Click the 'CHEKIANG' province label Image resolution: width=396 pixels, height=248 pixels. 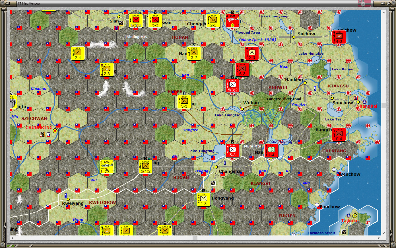(x=334, y=151)
